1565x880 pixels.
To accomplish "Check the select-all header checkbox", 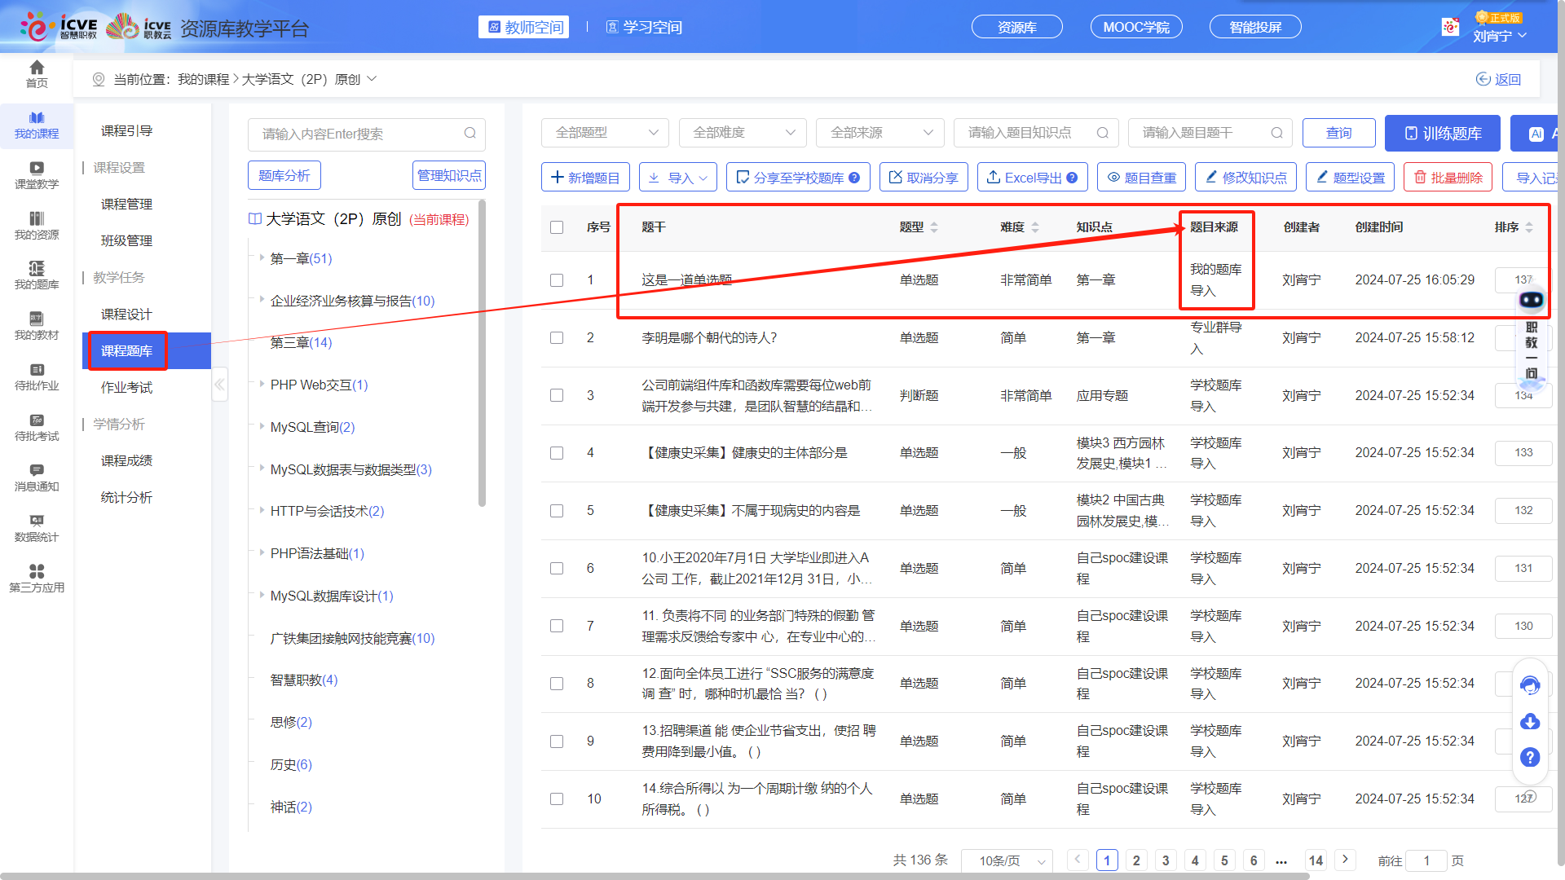I will coord(557,227).
